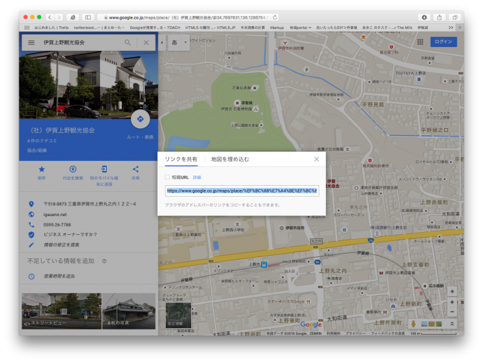Image resolution: width=483 pixels, height=363 pixels.
Task: Zoom out with the minus button
Action: click(x=452, y=311)
